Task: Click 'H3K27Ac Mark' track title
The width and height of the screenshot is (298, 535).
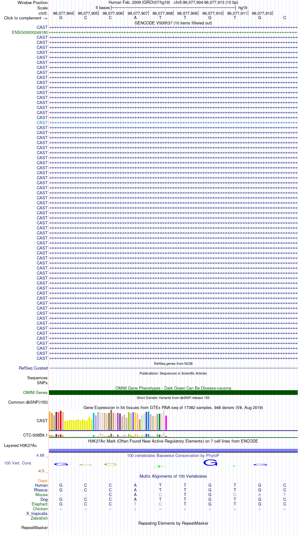Action: click(173, 441)
